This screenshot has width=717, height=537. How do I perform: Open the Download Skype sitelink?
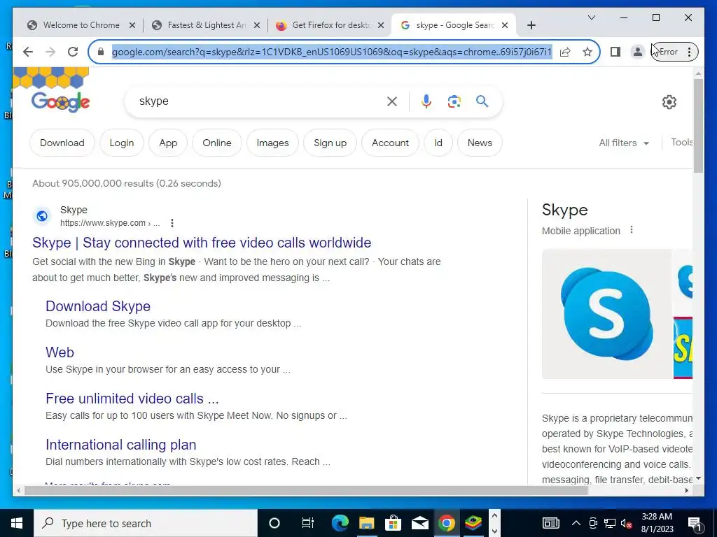(98, 306)
